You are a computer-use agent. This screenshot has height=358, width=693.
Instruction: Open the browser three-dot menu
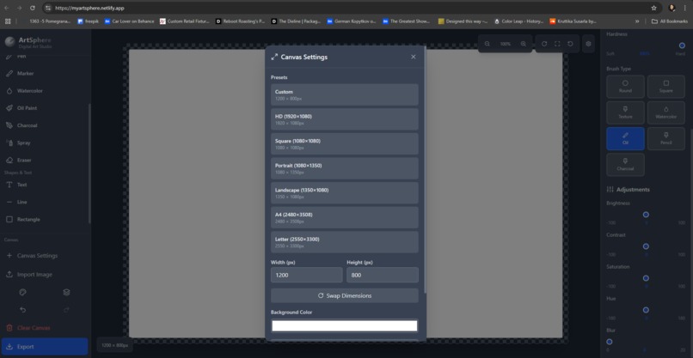click(x=684, y=8)
